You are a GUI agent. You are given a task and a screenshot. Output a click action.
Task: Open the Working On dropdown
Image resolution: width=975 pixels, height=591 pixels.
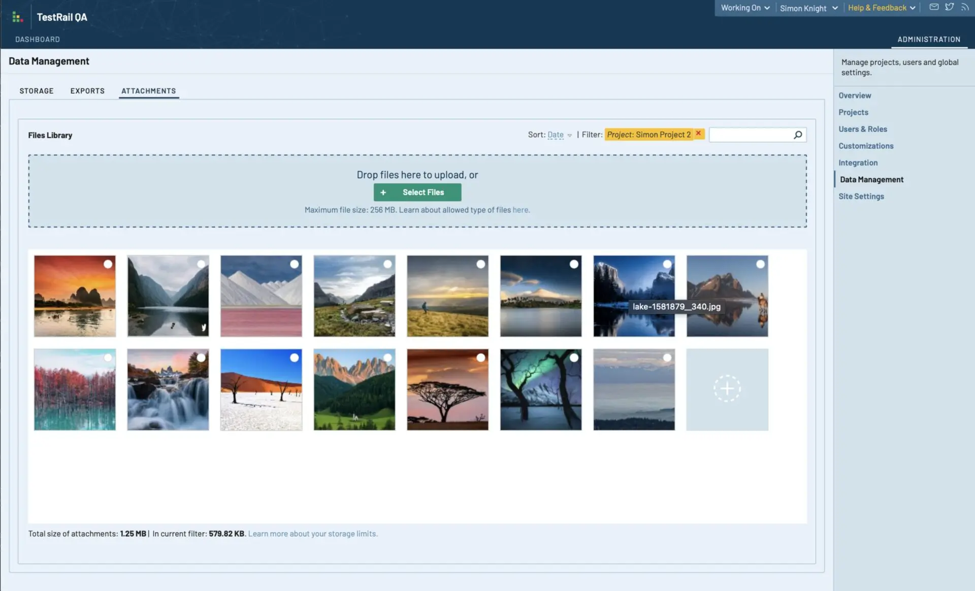(745, 8)
